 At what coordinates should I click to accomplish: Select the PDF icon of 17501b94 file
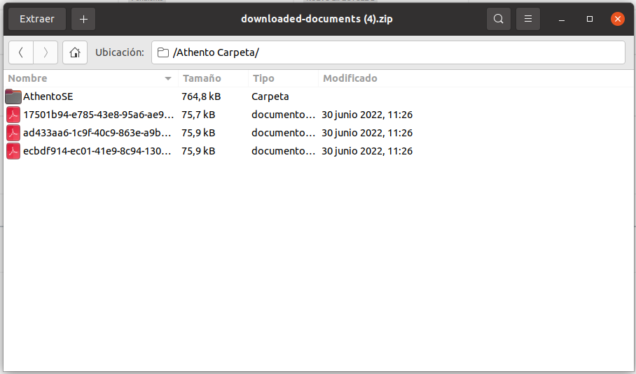point(13,115)
